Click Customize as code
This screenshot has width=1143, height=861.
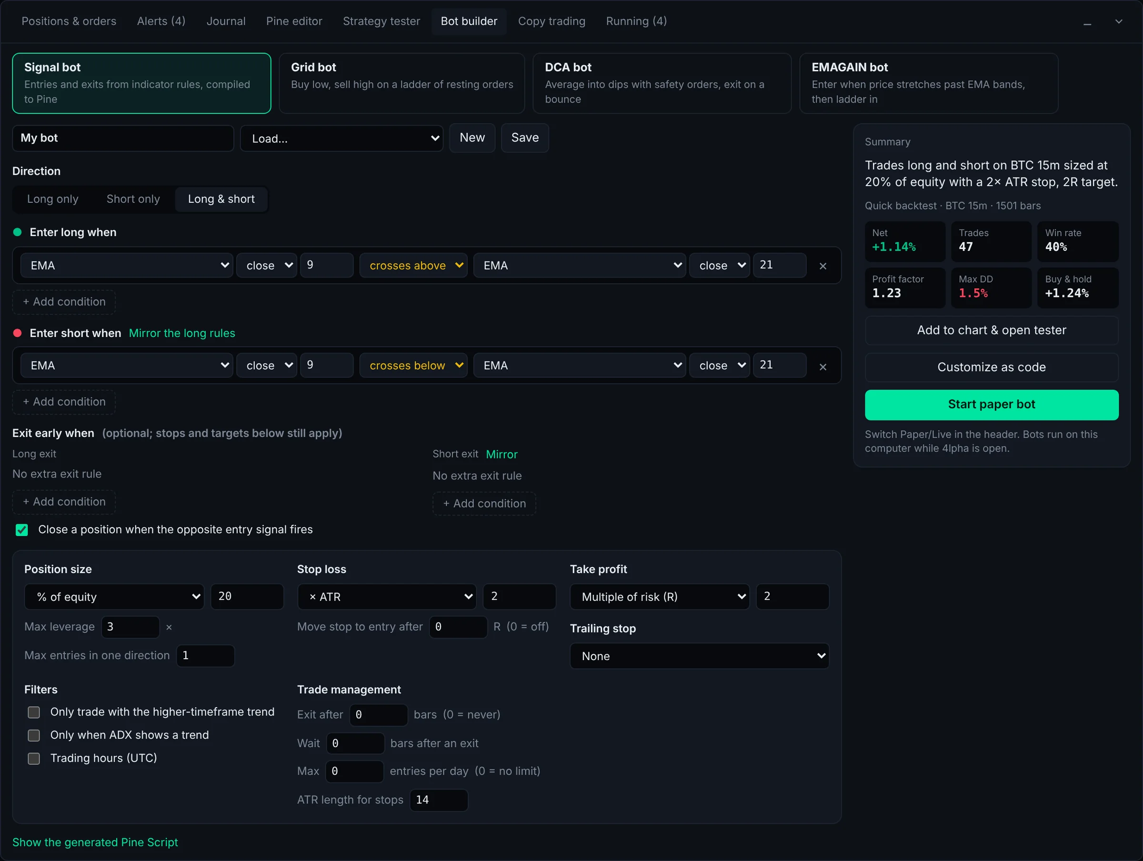991,367
